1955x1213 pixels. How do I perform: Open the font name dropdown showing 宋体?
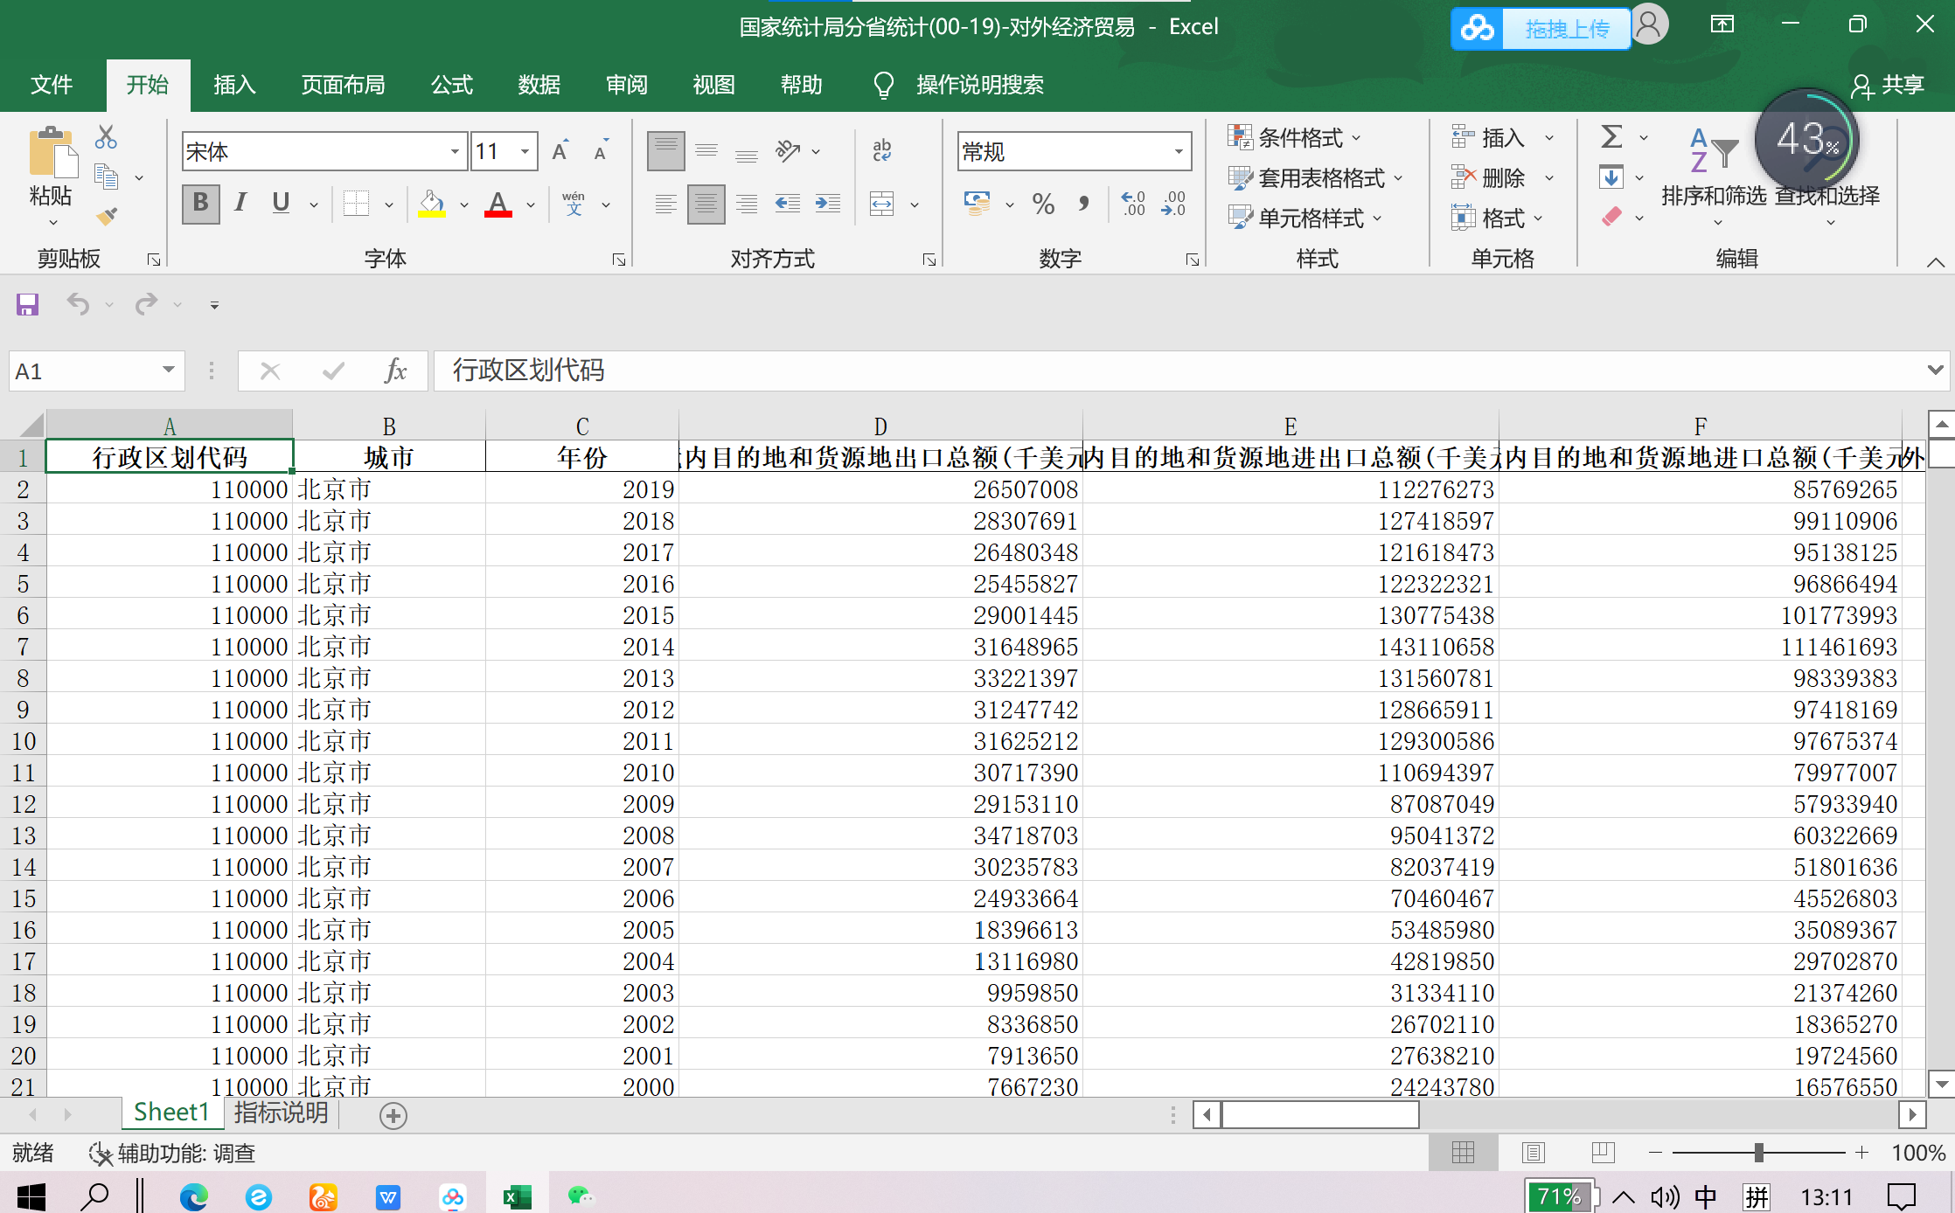455,152
